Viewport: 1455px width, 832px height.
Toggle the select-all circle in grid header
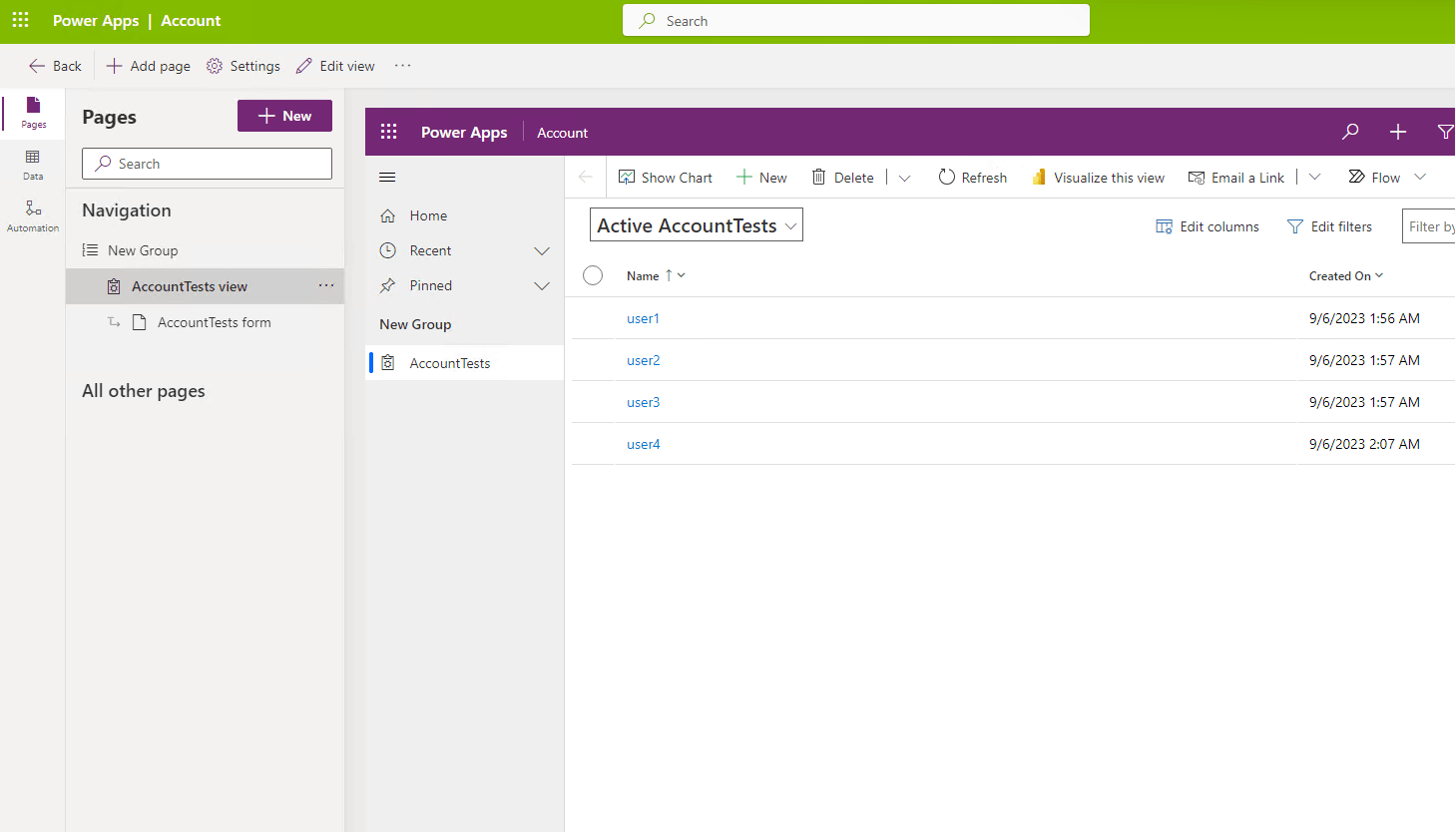click(593, 275)
